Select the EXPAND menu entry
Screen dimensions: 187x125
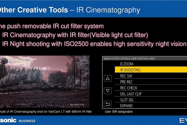coord(151,106)
